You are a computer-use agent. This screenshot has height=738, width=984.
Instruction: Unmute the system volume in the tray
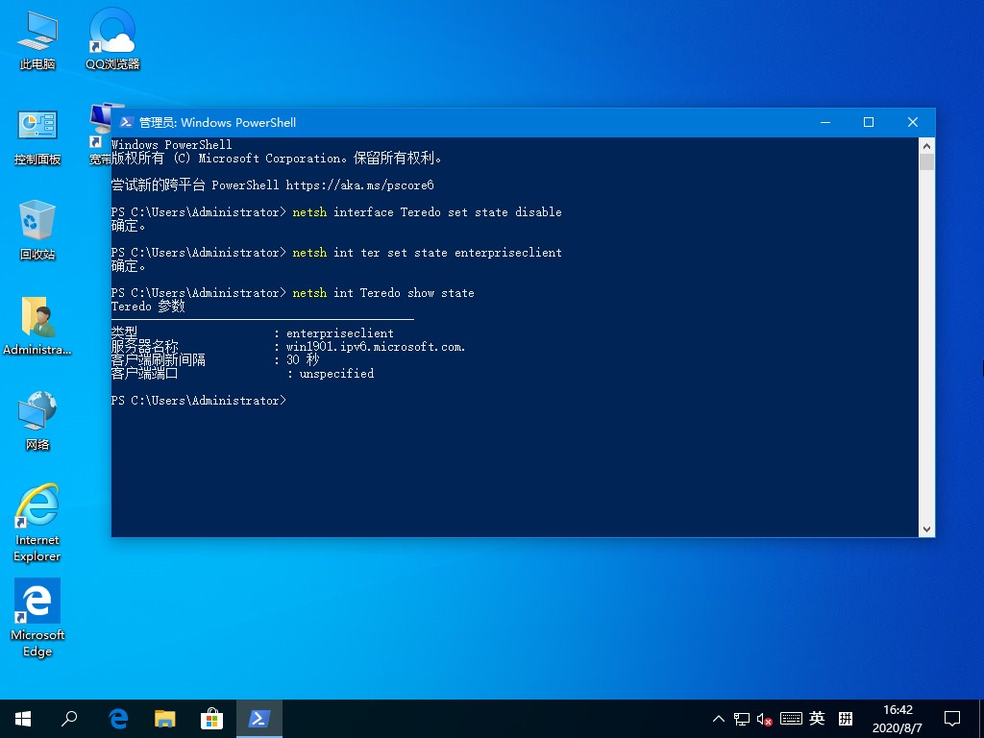tap(762, 718)
